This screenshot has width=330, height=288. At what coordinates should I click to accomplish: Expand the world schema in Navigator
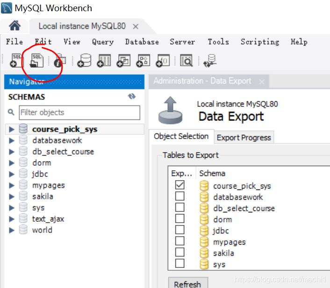pos(12,230)
